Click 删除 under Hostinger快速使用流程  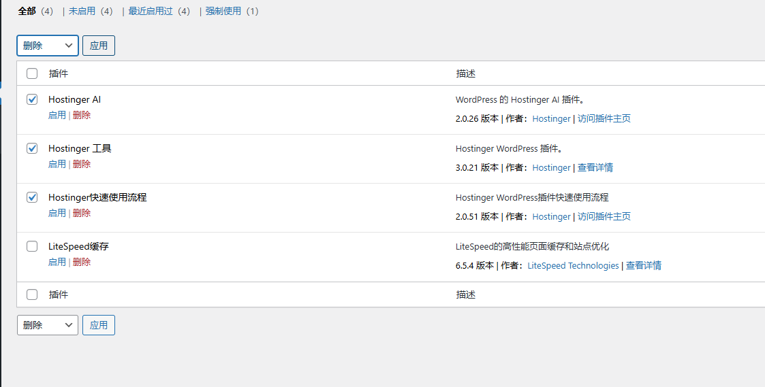(82, 213)
